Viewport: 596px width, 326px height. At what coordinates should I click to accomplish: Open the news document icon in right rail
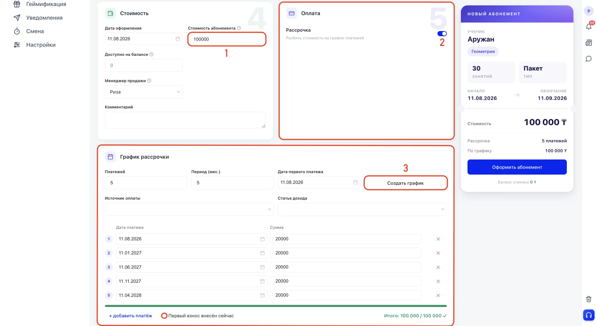(x=589, y=43)
